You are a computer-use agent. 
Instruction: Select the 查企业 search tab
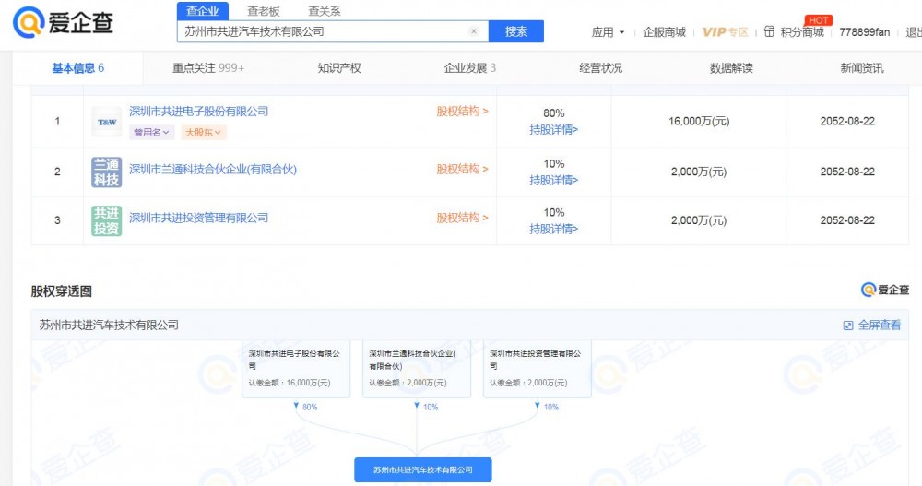pyautogui.click(x=202, y=10)
